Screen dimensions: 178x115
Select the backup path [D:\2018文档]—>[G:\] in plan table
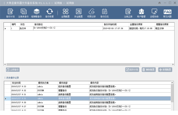click(x=68, y=28)
